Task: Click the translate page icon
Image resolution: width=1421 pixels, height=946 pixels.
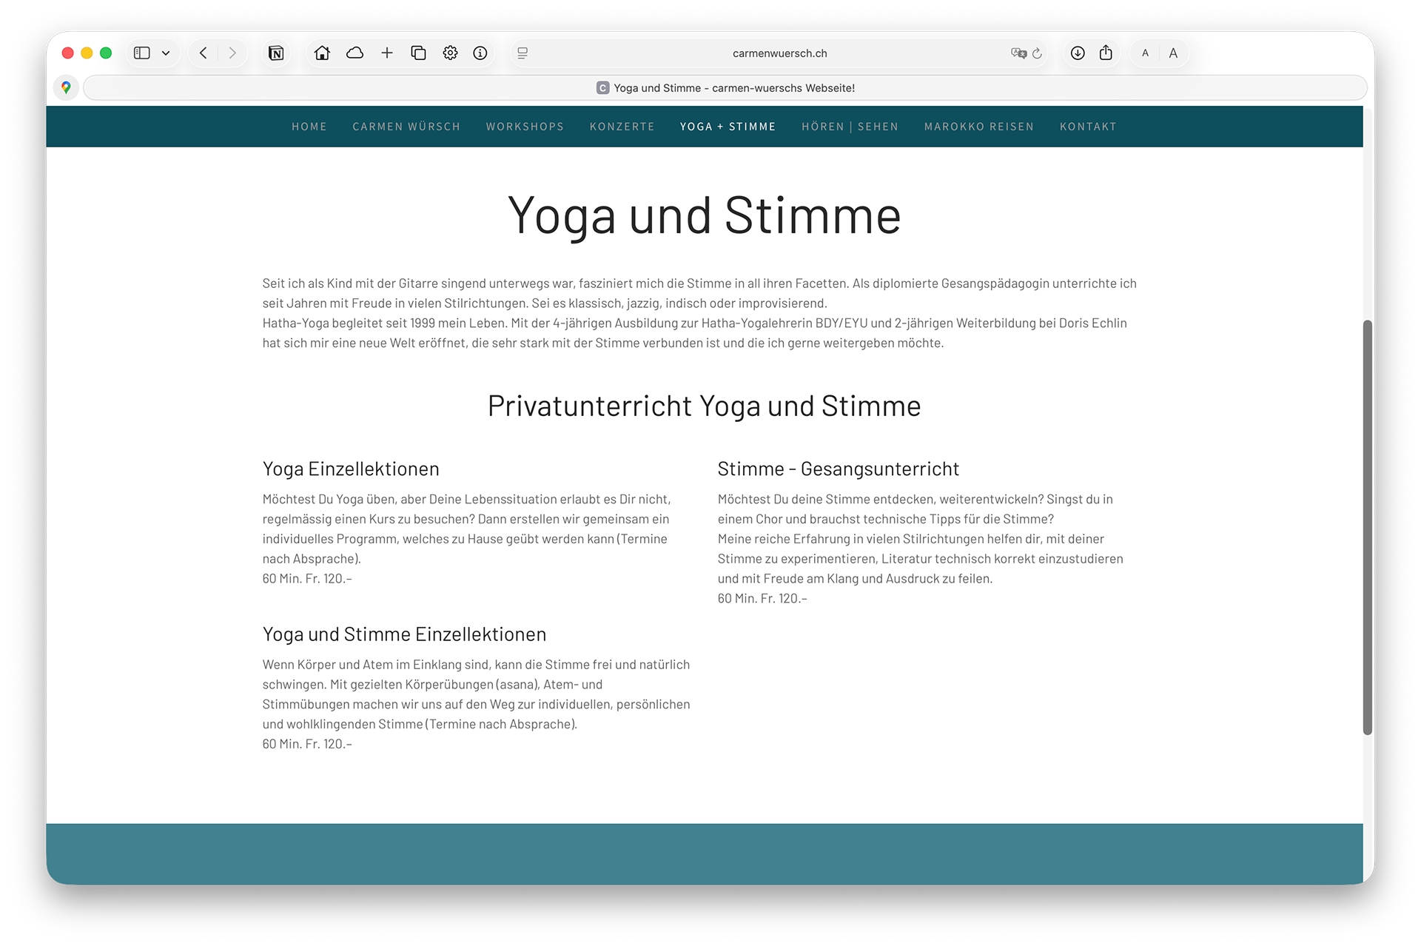Action: click(x=1018, y=53)
